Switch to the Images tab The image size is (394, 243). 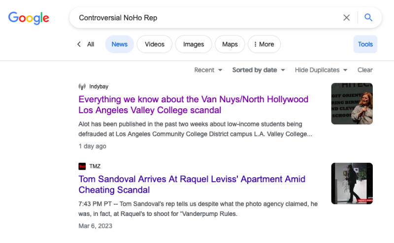[194, 44]
